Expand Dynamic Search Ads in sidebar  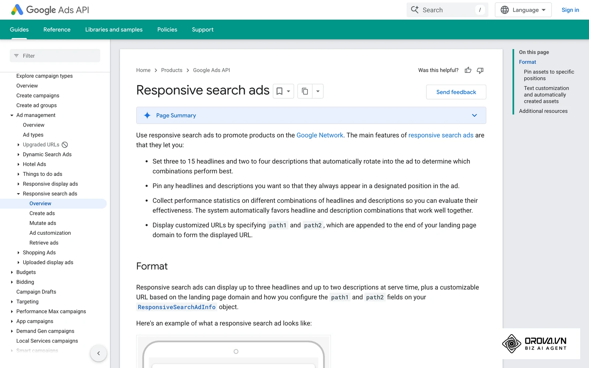click(x=18, y=155)
